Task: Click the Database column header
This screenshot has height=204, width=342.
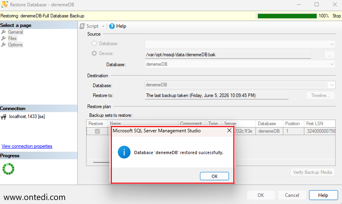Action: pos(269,124)
